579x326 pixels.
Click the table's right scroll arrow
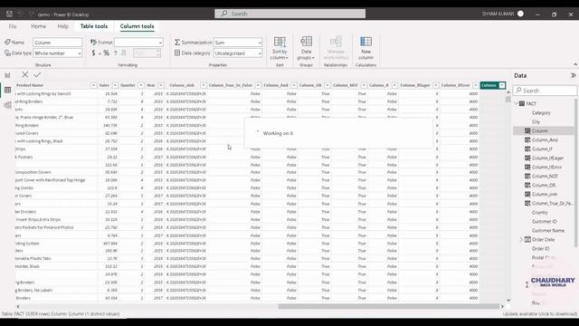tap(502, 306)
